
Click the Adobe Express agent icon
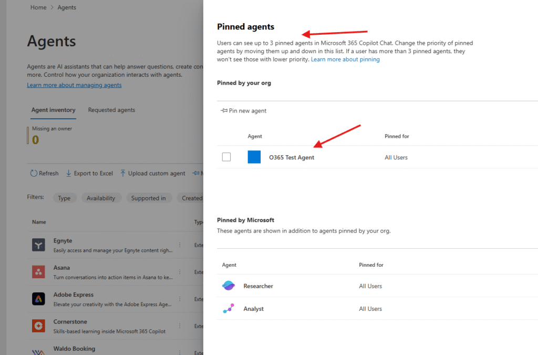point(38,299)
